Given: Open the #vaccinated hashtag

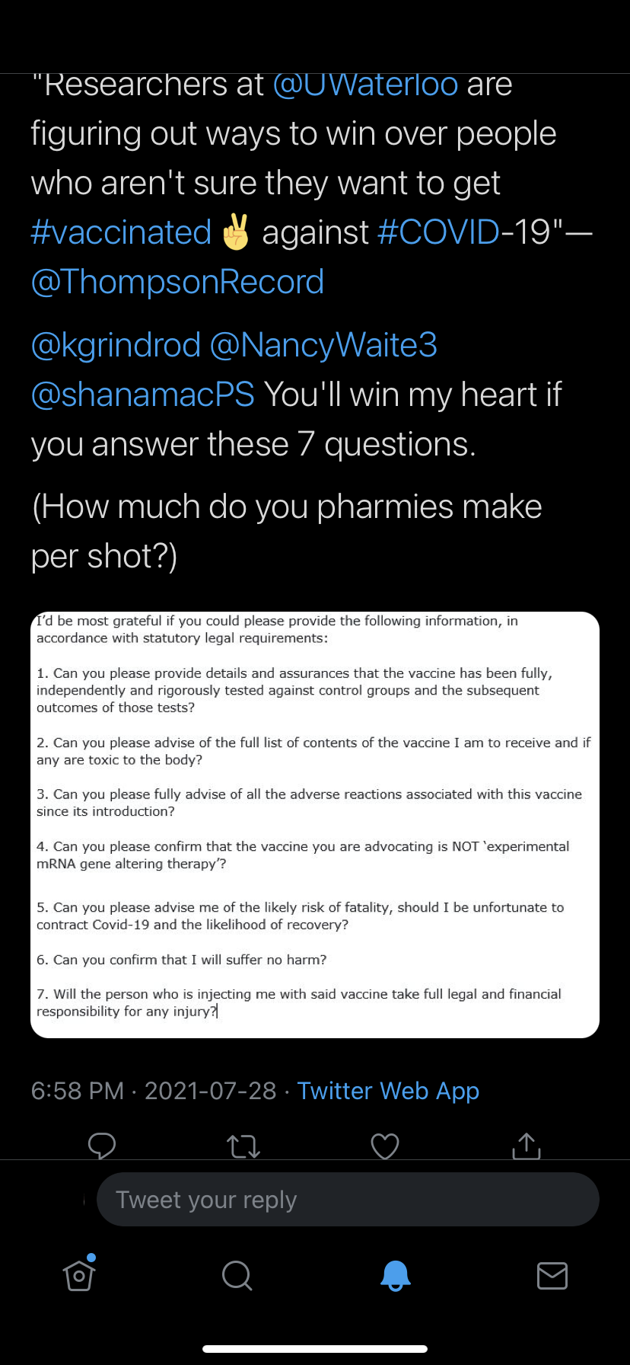Looking at the screenshot, I should click(x=121, y=232).
